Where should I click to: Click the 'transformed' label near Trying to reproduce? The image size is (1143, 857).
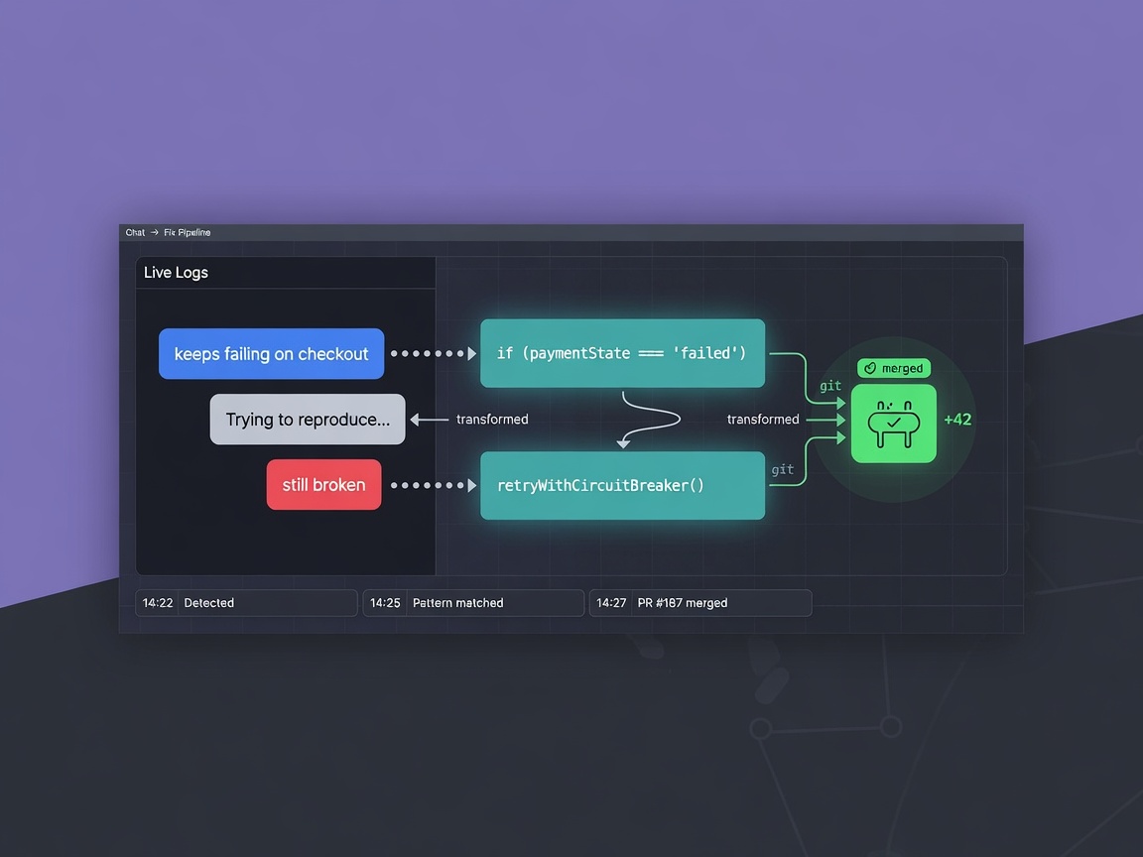(x=492, y=419)
